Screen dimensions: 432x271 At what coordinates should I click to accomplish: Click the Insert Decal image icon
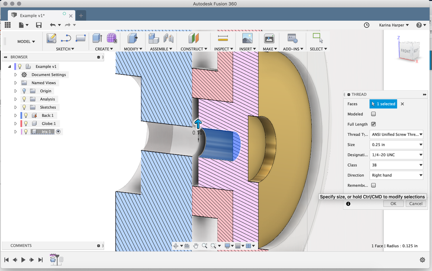[247, 38]
